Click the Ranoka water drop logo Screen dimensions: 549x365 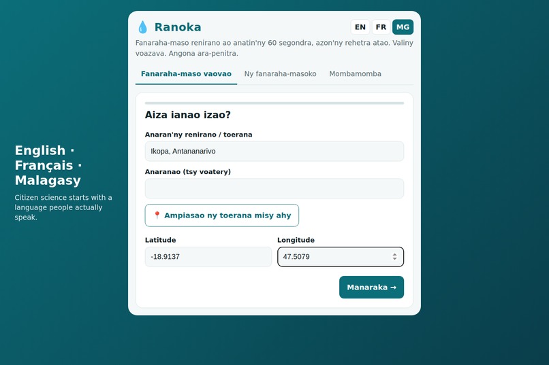(x=142, y=27)
